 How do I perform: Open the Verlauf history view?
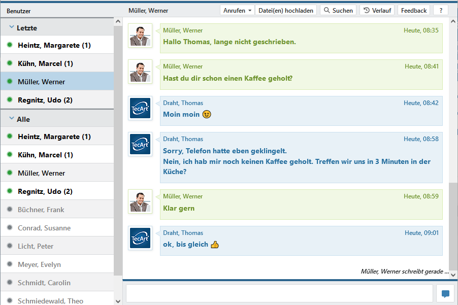pos(377,10)
